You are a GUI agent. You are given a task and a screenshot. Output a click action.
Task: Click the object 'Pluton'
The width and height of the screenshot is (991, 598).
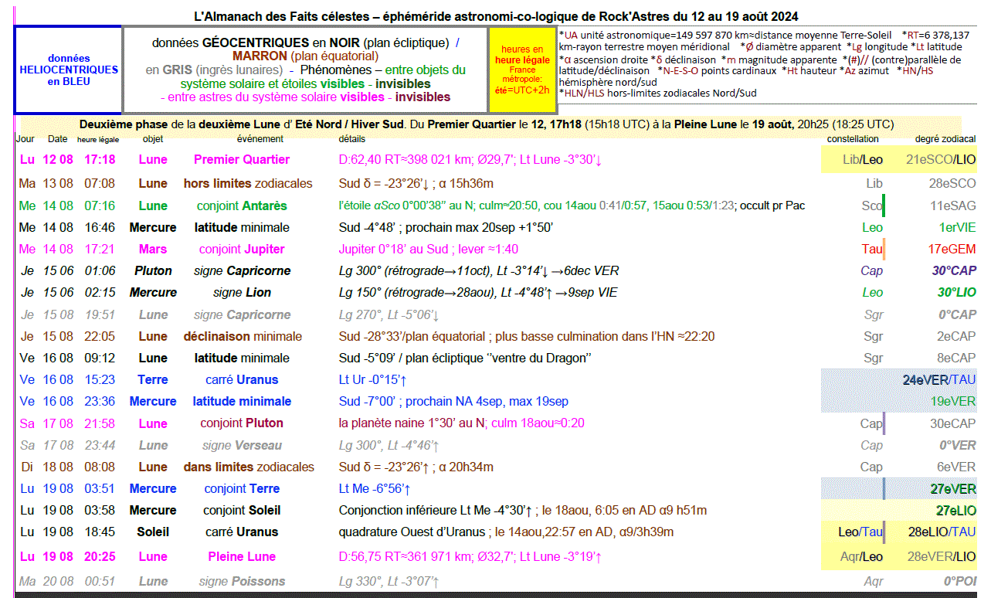click(153, 270)
